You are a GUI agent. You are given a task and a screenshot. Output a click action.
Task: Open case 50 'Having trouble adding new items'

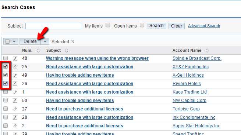coord(80,101)
